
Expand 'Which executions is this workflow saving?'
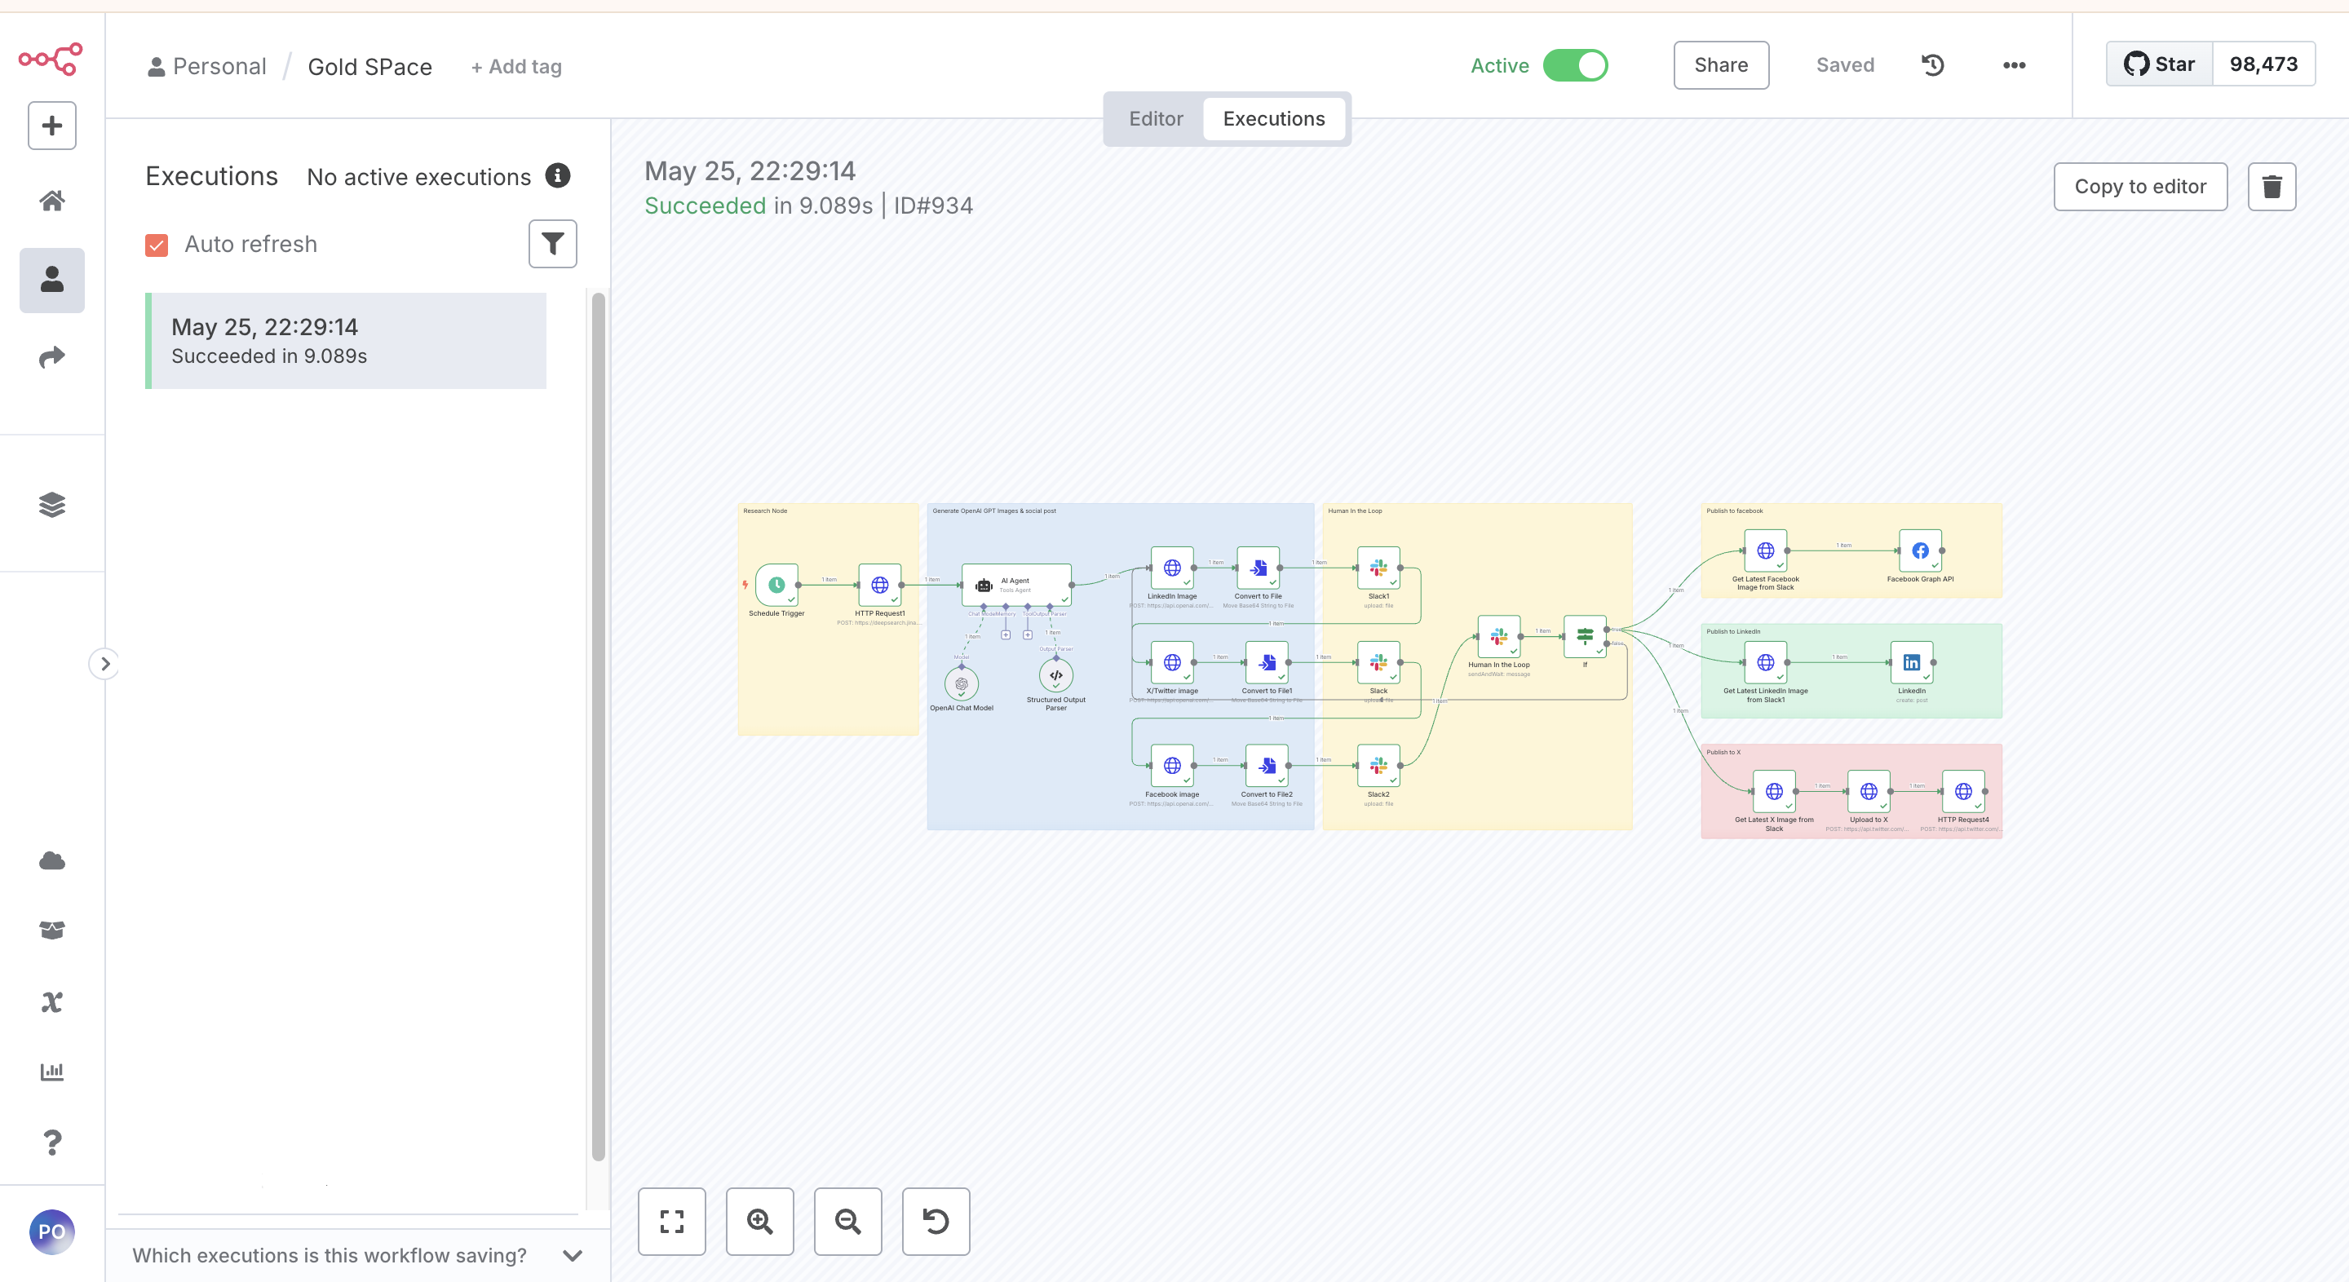pos(357,1254)
